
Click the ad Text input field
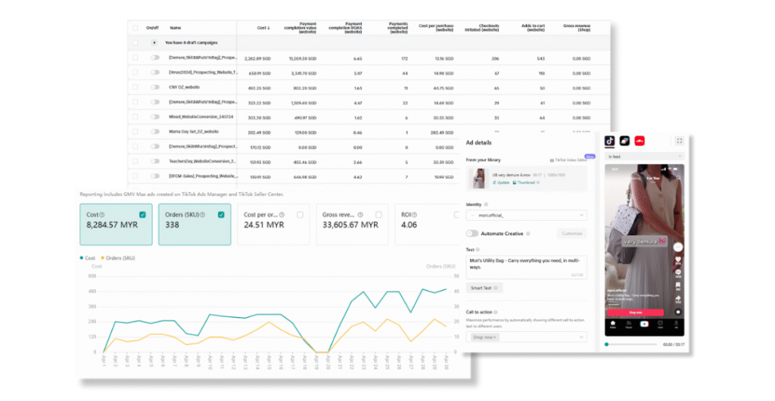point(527,267)
